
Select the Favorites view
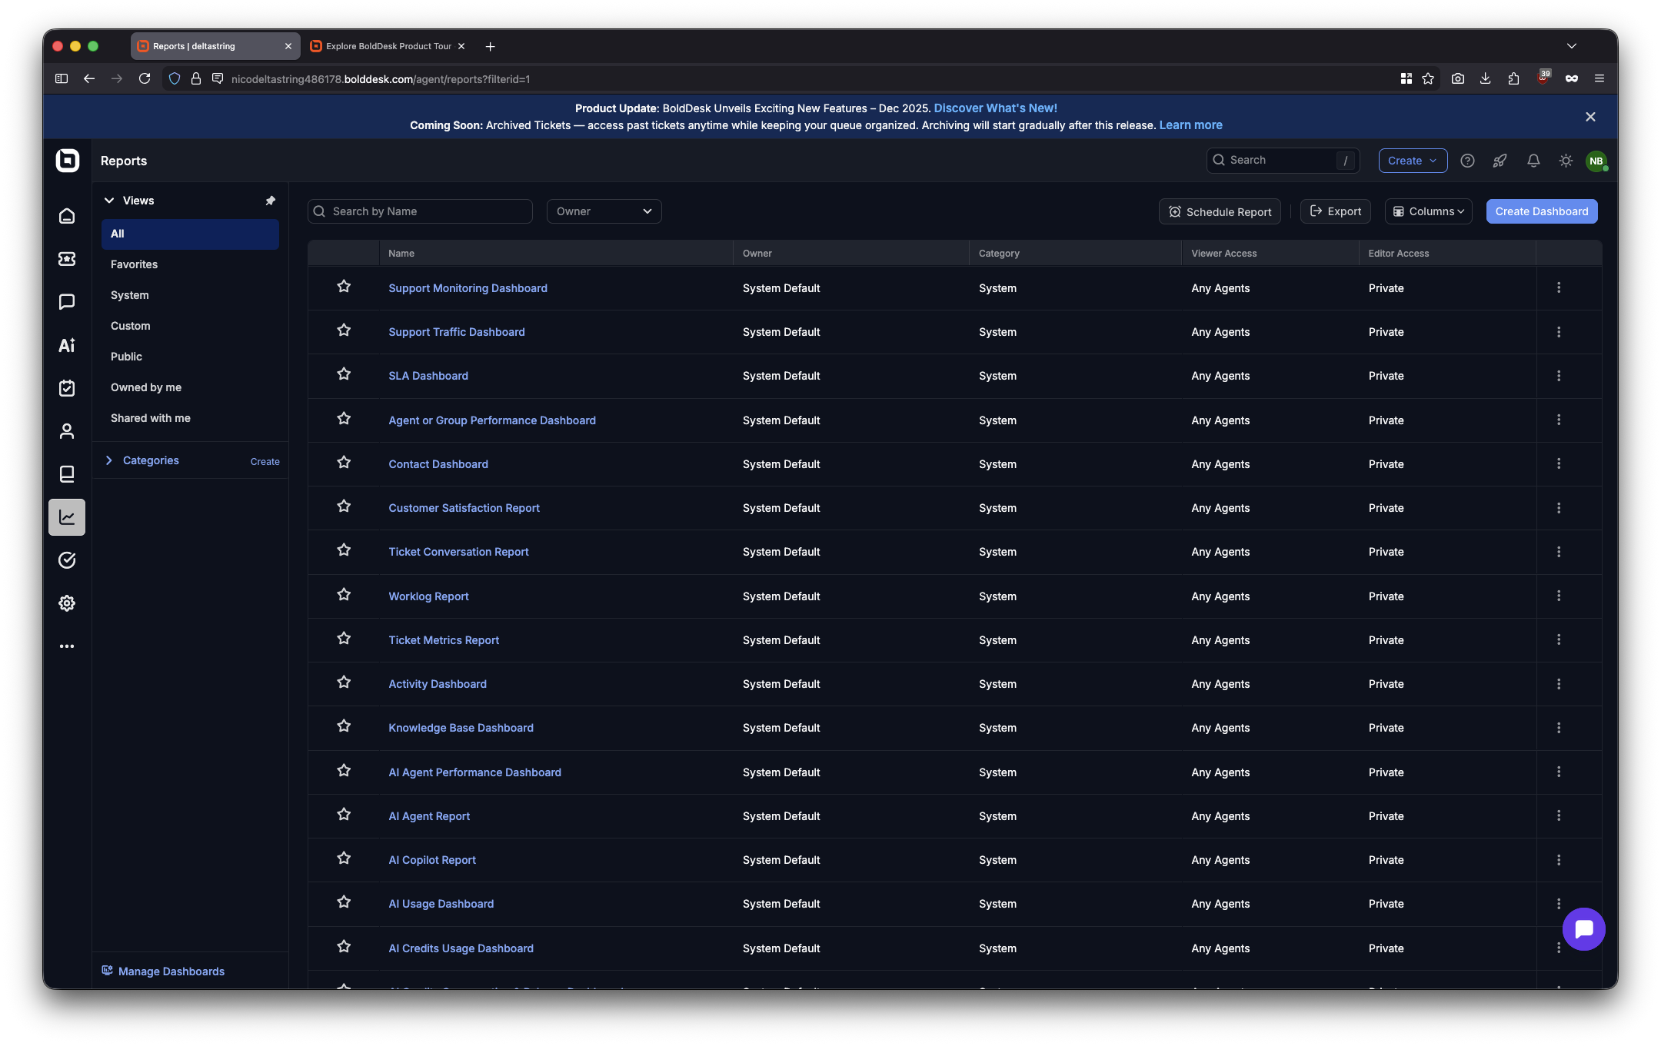pos(190,264)
